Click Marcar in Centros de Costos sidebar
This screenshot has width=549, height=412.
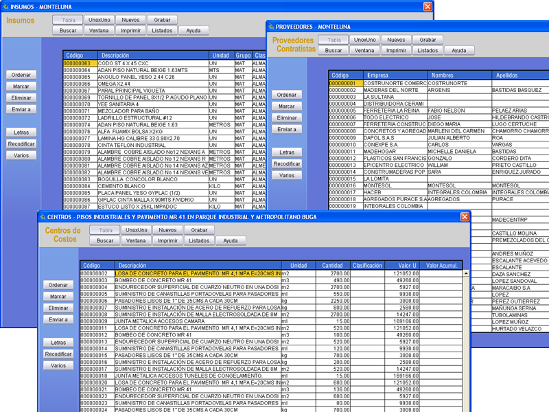(x=58, y=297)
